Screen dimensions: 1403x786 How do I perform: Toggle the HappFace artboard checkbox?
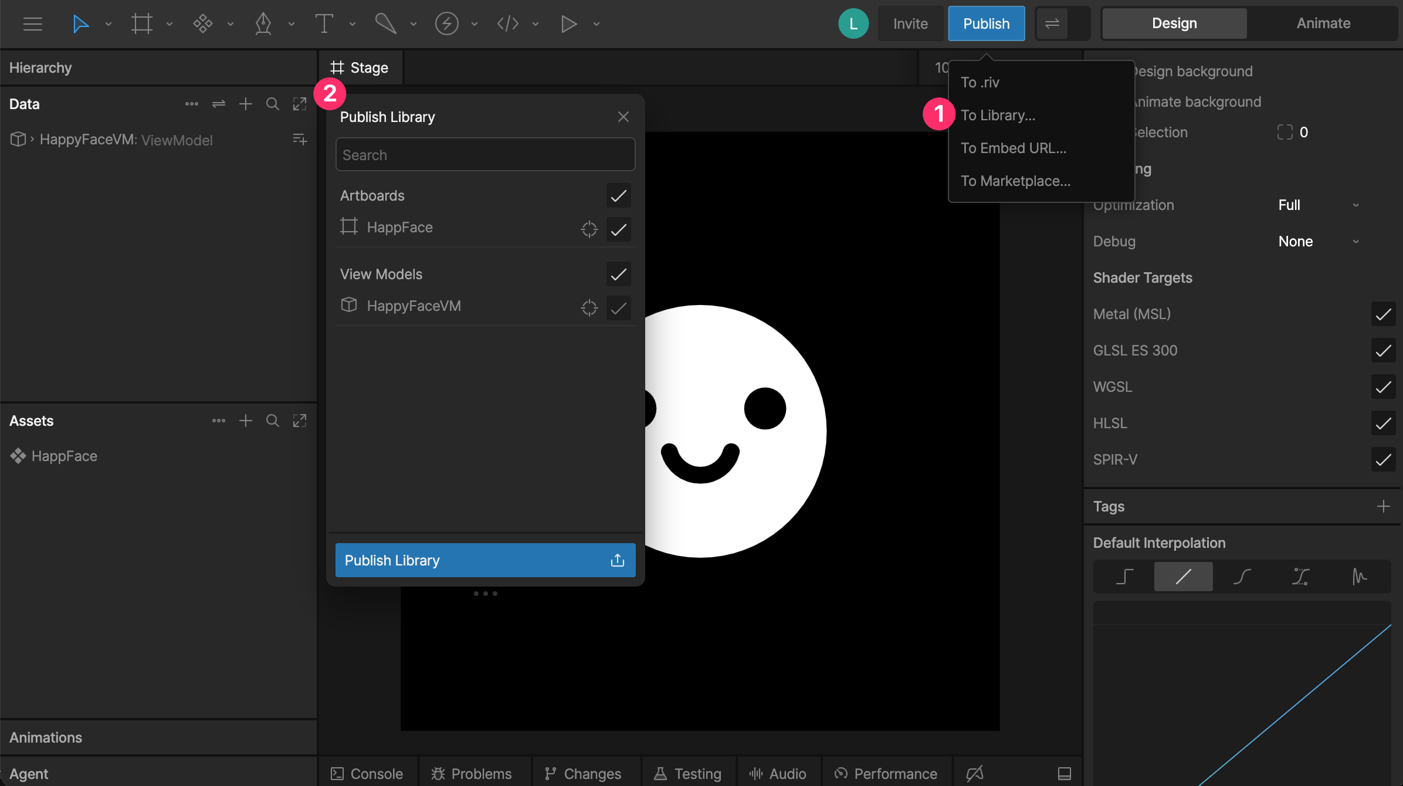click(618, 230)
